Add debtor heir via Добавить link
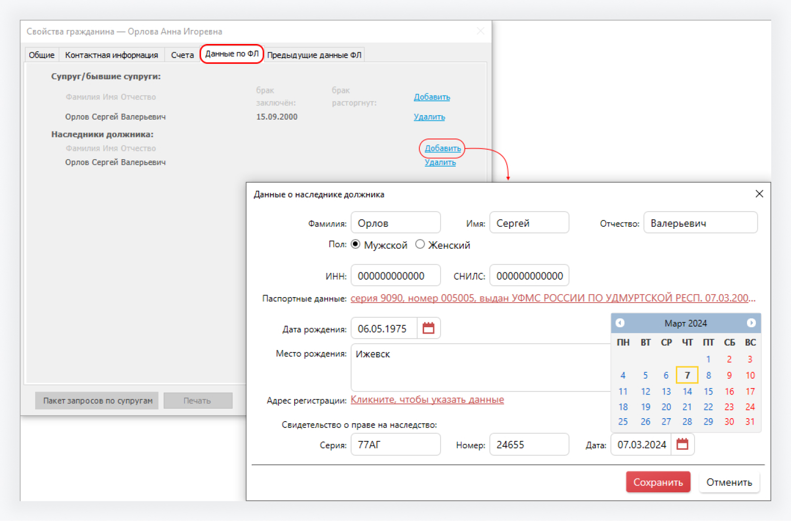This screenshot has width=791, height=521. coord(442,148)
